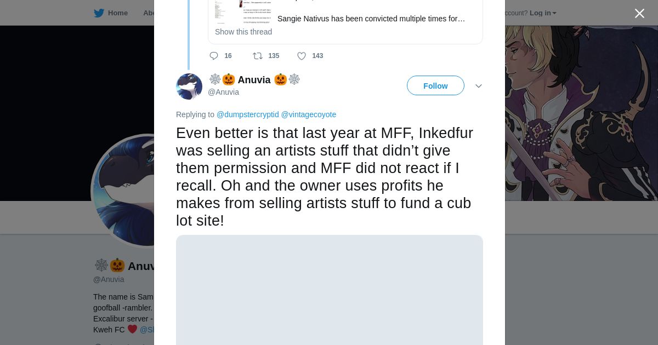The image size is (658, 345).
Task: Select the @Anuvia handle in tweet
Action: pos(223,92)
